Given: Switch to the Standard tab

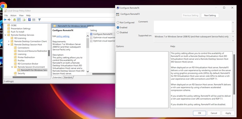Looking at the screenshot, I should (x=68, y=78).
